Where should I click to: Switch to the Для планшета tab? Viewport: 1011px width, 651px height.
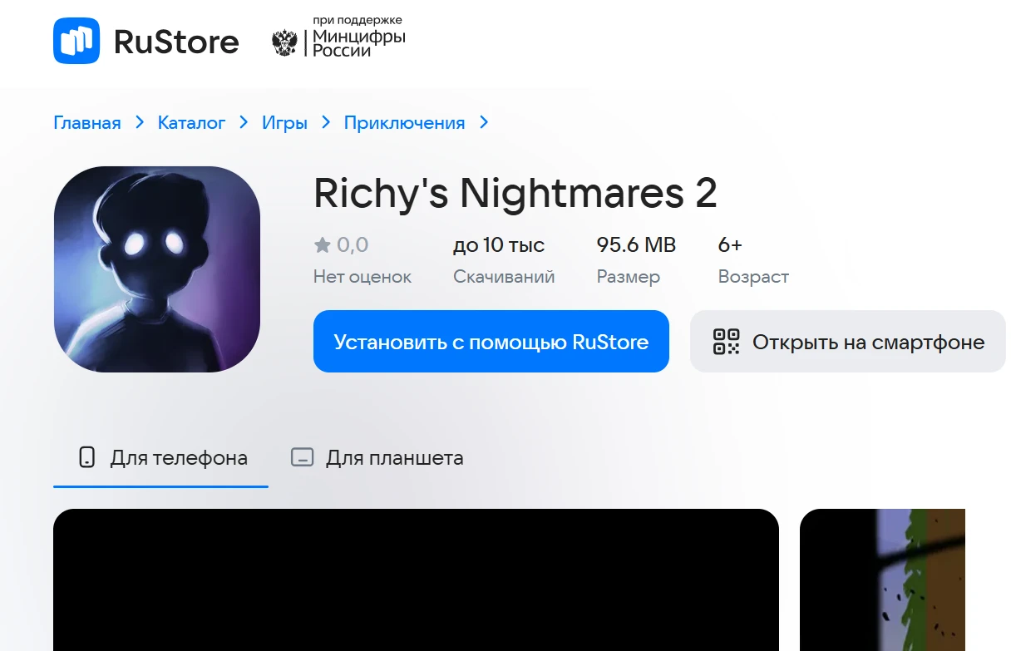tap(377, 458)
